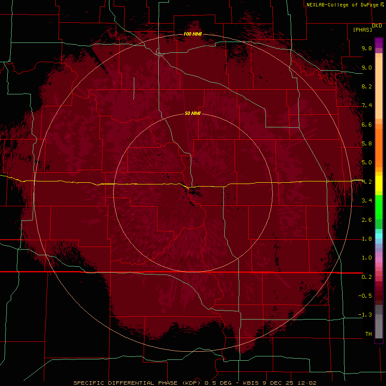Click the radar site at center of rings
The width and height of the screenshot is (386, 386).
tap(193, 193)
